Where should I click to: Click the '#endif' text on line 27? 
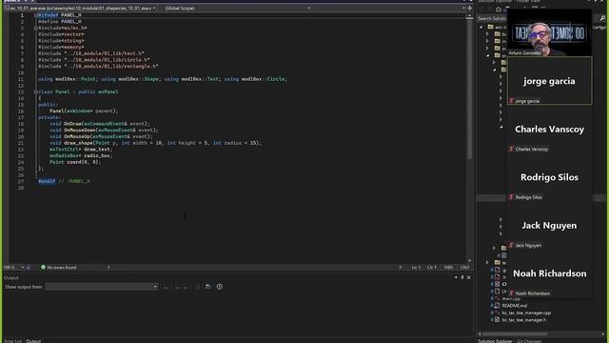47,181
